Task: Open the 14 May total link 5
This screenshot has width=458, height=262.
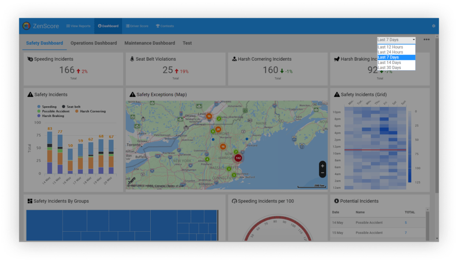Action: pos(406,223)
